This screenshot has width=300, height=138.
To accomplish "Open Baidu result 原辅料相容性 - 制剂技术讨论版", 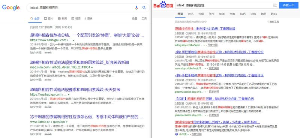I will click(x=205, y=29).
